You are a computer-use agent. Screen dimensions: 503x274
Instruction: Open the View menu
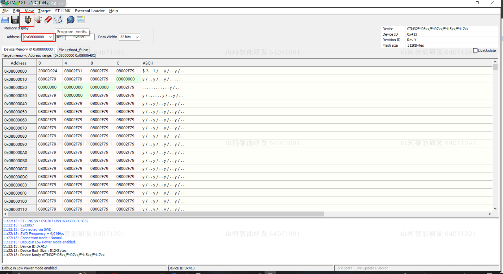pos(29,11)
